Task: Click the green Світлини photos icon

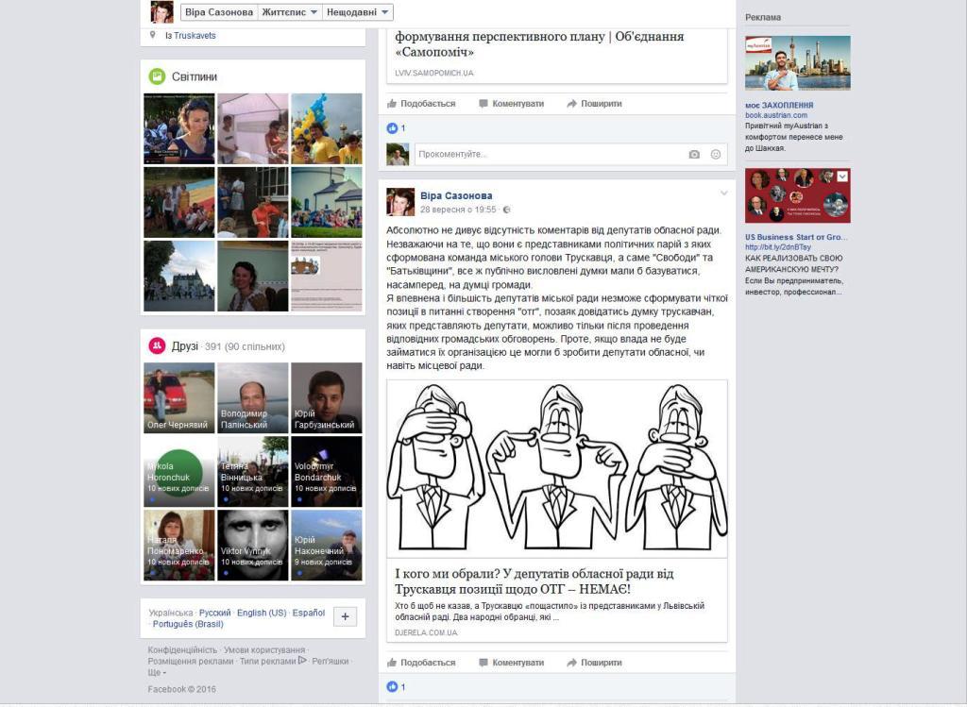Action: [x=157, y=76]
